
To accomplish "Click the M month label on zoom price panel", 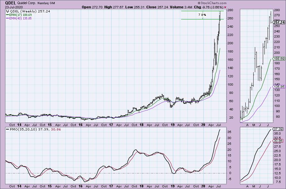I will (254, 125).
